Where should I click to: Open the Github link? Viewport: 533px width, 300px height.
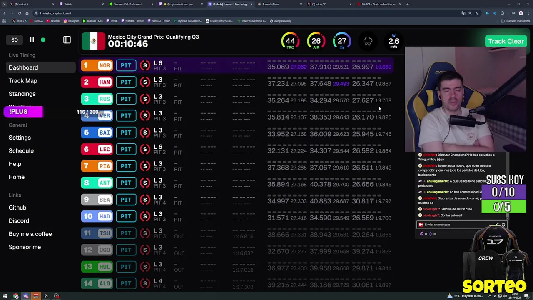pos(17,207)
